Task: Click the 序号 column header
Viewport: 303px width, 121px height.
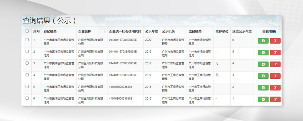Action: click(37, 32)
